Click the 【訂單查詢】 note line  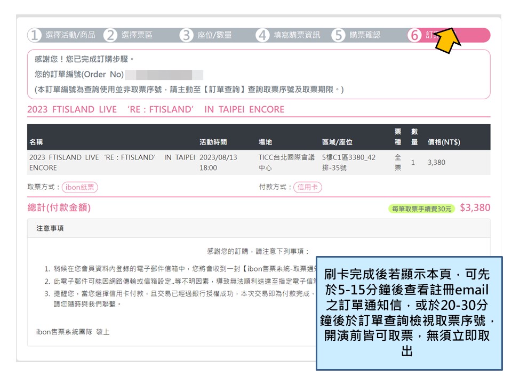(x=189, y=90)
